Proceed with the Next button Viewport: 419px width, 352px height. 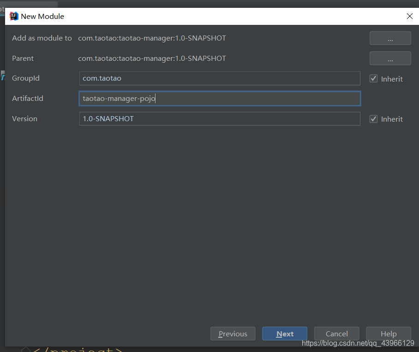[285, 334]
